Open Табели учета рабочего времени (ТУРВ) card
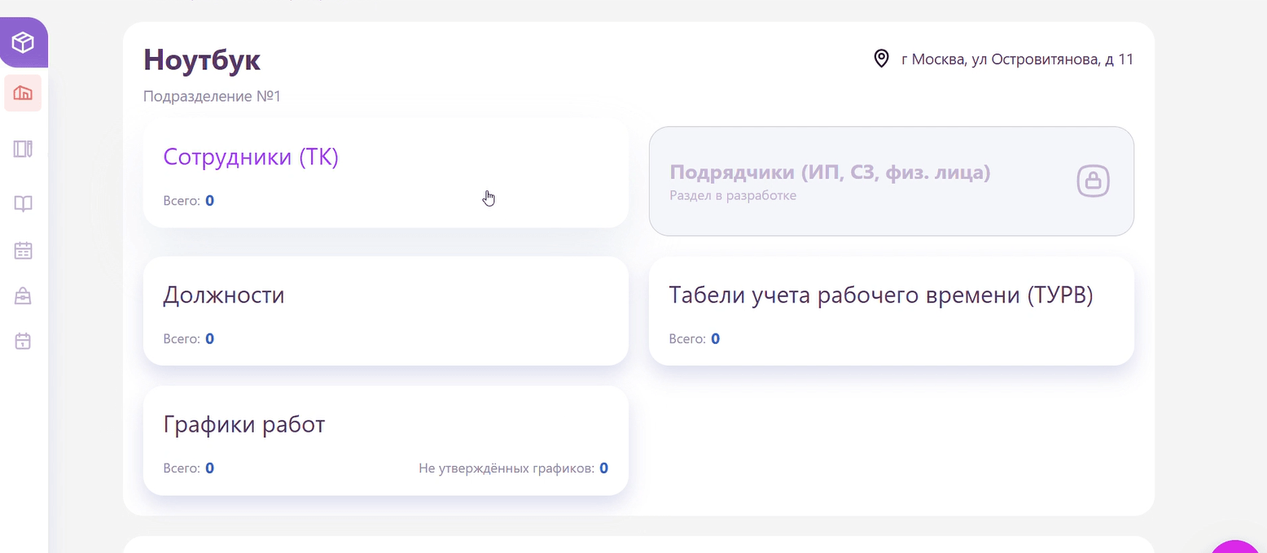This screenshot has width=1267, height=553. 892,311
